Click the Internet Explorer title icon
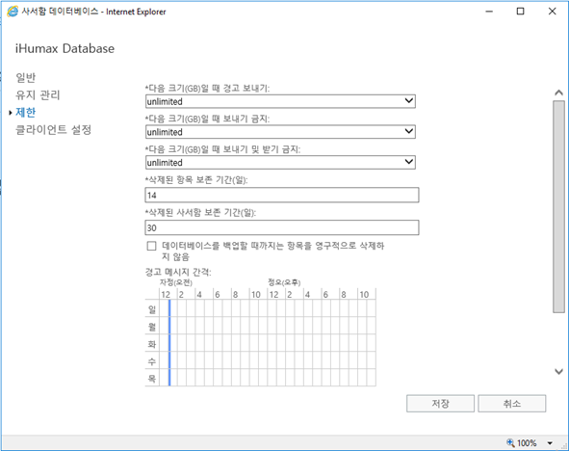The image size is (569, 451). tap(13, 12)
